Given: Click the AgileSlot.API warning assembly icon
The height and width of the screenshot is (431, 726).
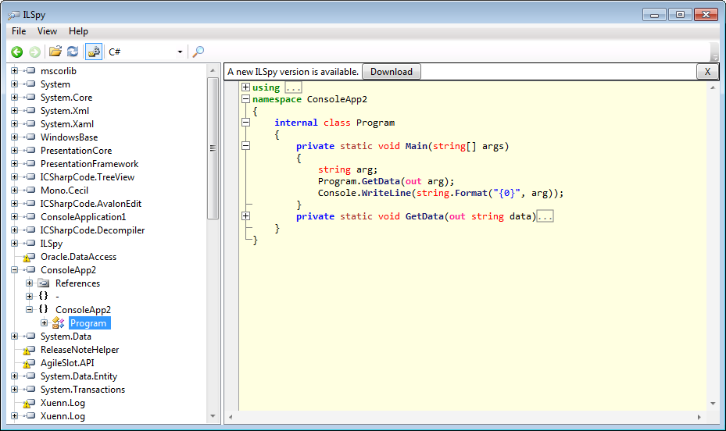Looking at the screenshot, I should tap(29, 364).
